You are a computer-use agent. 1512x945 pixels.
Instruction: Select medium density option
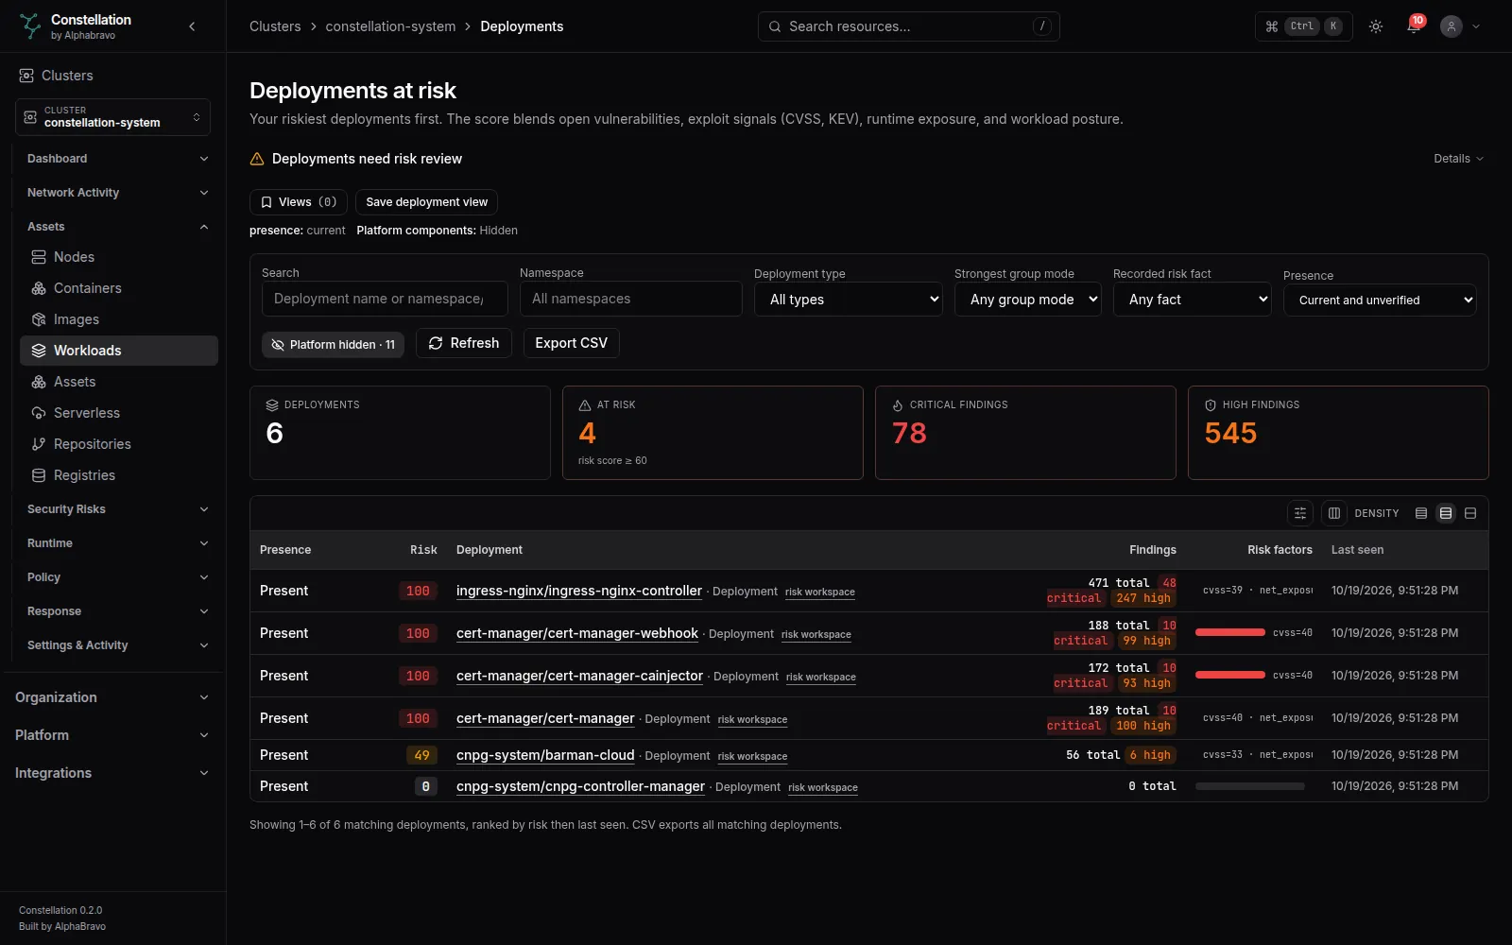[1446, 513]
